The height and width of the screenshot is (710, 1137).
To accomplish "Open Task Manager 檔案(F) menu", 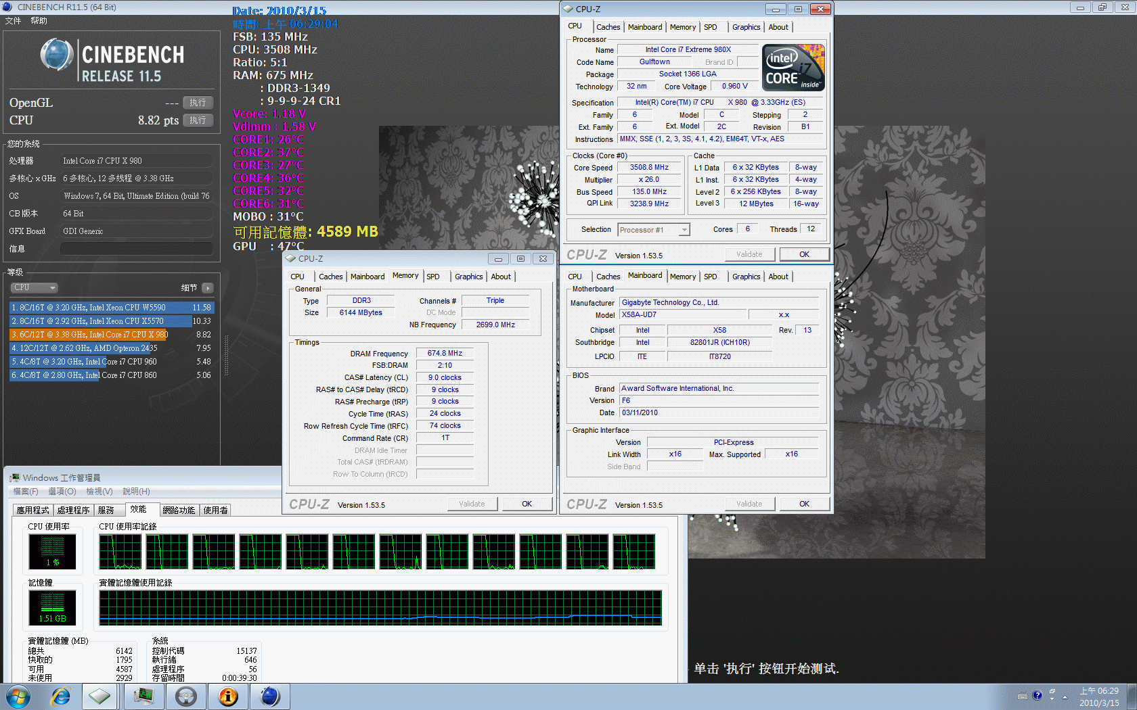I will coord(26,492).
